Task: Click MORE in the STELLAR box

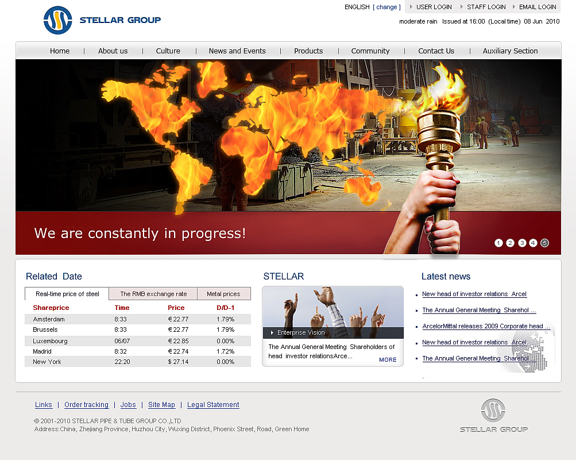Action: (388, 359)
